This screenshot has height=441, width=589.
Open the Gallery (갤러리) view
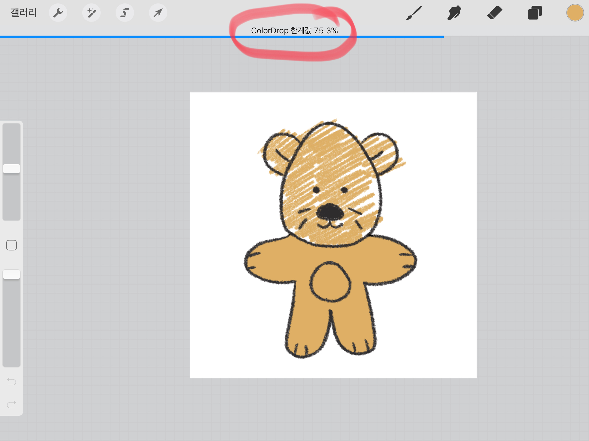(x=24, y=13)
